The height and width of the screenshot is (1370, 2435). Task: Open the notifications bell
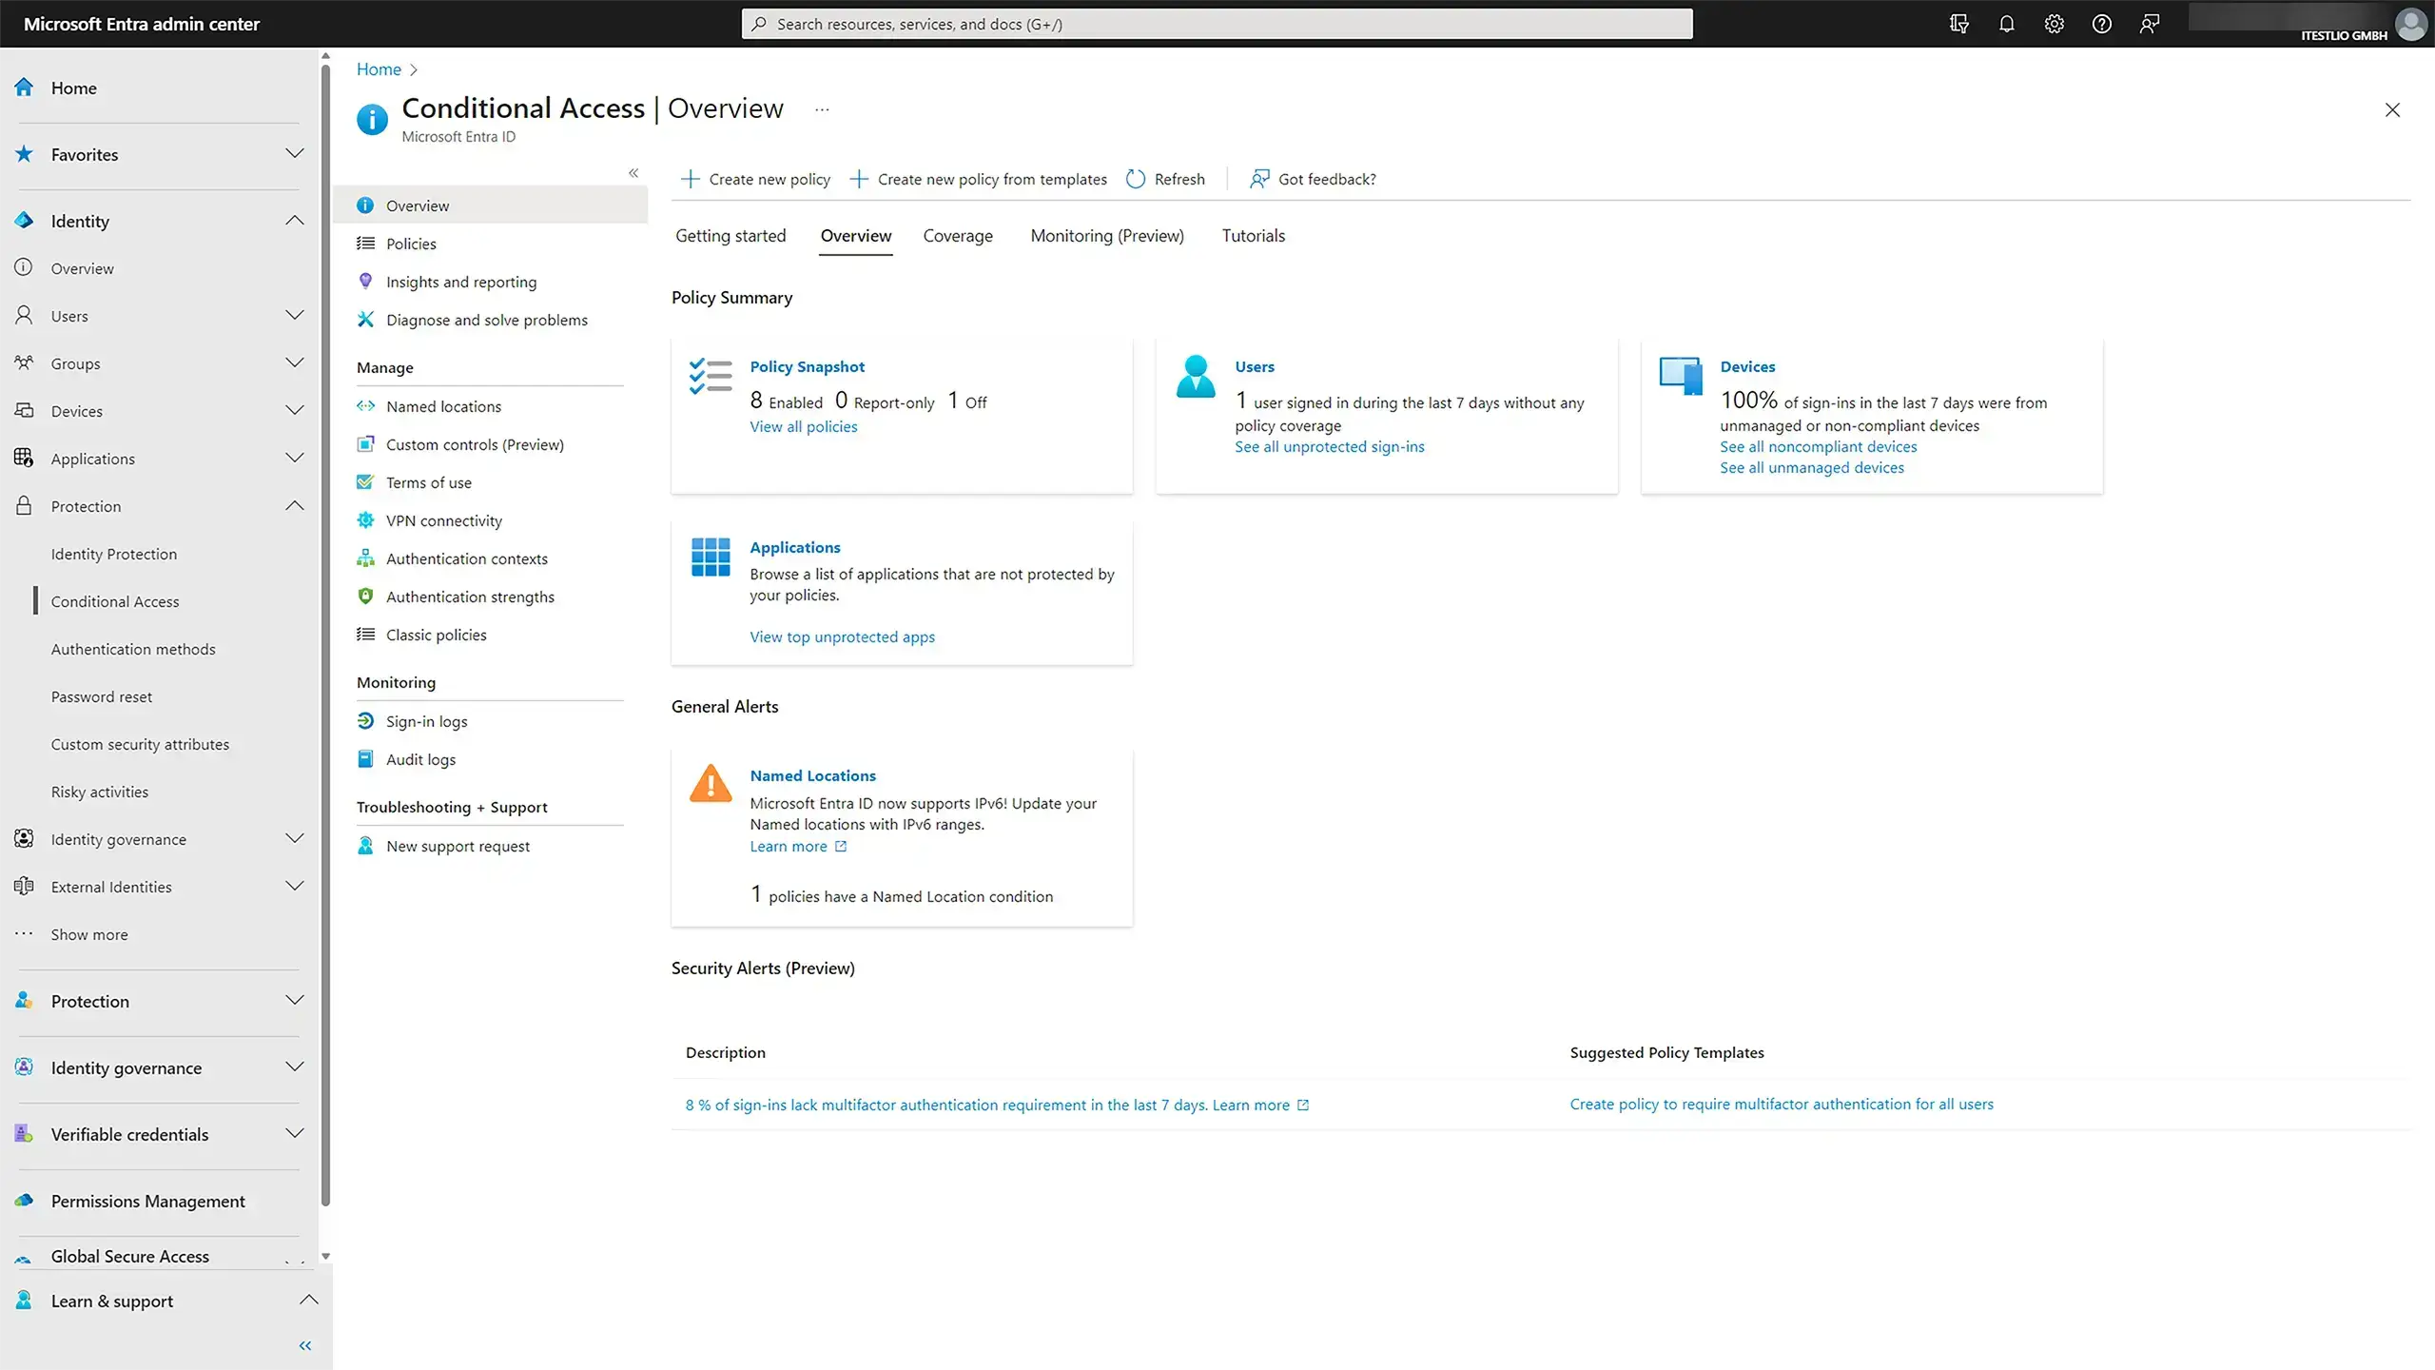point(2006,24)
